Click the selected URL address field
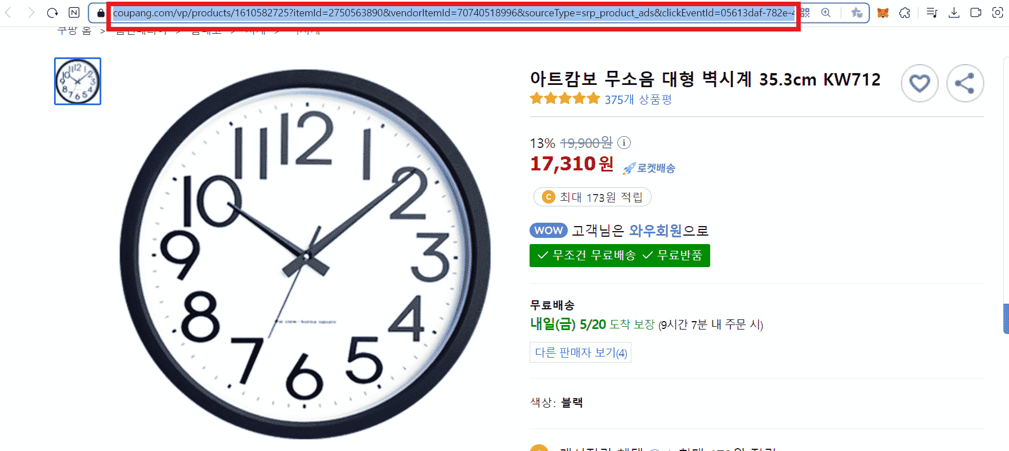The width and height of the screenshot is (1009, 451). click(x=454, y=12)
